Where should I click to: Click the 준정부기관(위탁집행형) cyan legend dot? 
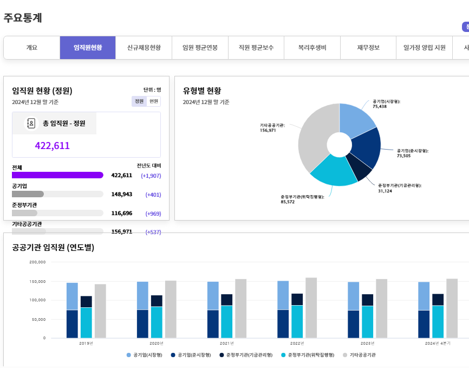pyautogui.click(x=282, y=354)
